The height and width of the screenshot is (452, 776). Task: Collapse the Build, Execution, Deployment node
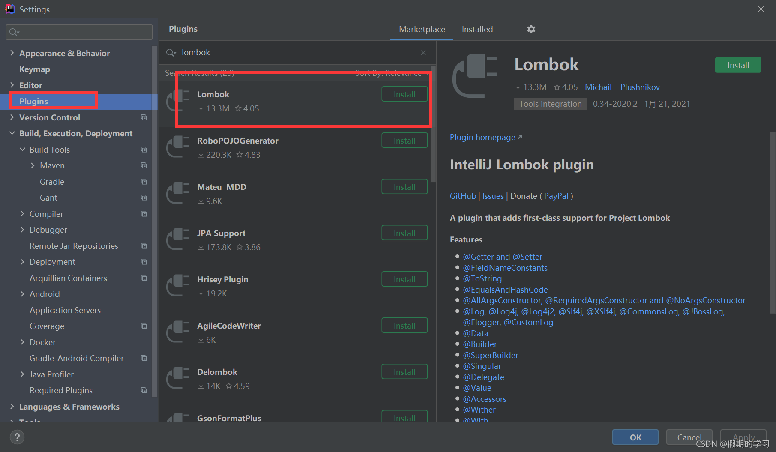[12, 133]
